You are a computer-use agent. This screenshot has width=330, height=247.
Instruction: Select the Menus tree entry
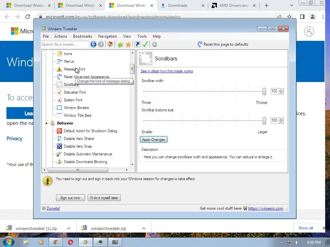point(69,61)
